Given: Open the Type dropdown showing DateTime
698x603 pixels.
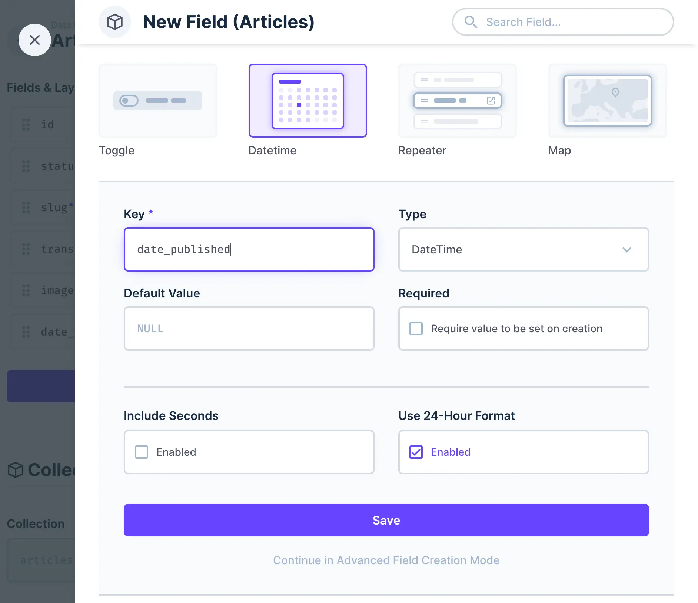Looking at the screenshot, I should click(523, 249).
